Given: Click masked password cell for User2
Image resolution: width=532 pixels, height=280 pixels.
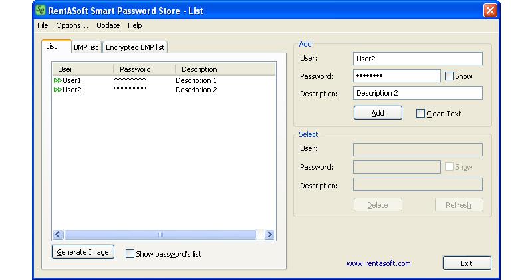Looking at the screenshot, I should click(x=130, y=89).
